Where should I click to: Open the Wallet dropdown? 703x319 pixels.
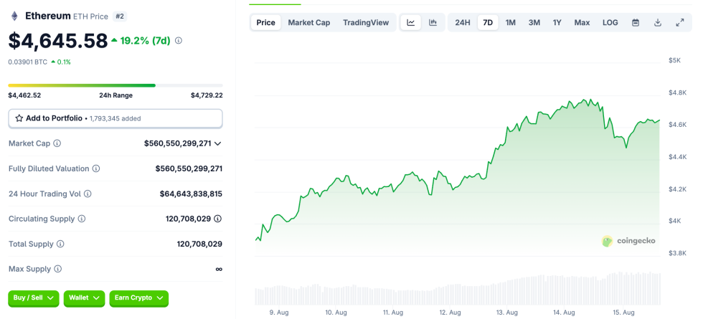[x=85, y=298]
